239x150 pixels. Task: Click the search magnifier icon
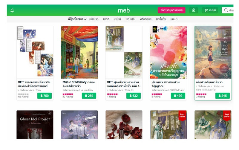click(x=226, y=10)
